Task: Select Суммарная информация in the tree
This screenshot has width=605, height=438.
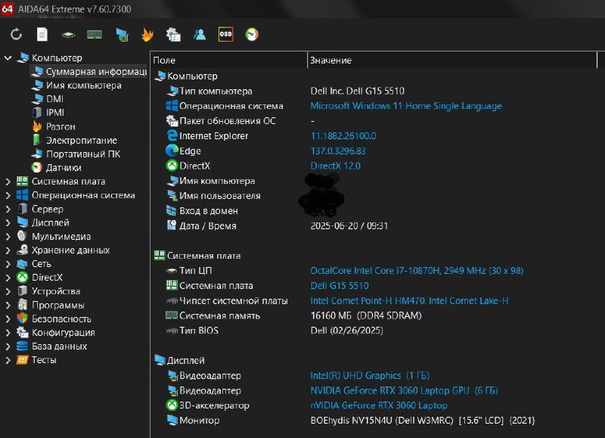Action: [x=89, y=72]
